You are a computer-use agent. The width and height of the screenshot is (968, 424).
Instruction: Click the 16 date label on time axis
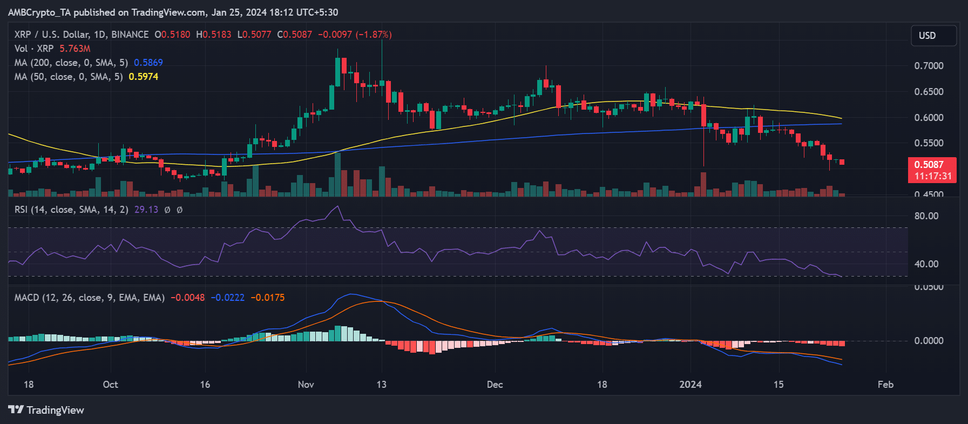pos(205,385)
